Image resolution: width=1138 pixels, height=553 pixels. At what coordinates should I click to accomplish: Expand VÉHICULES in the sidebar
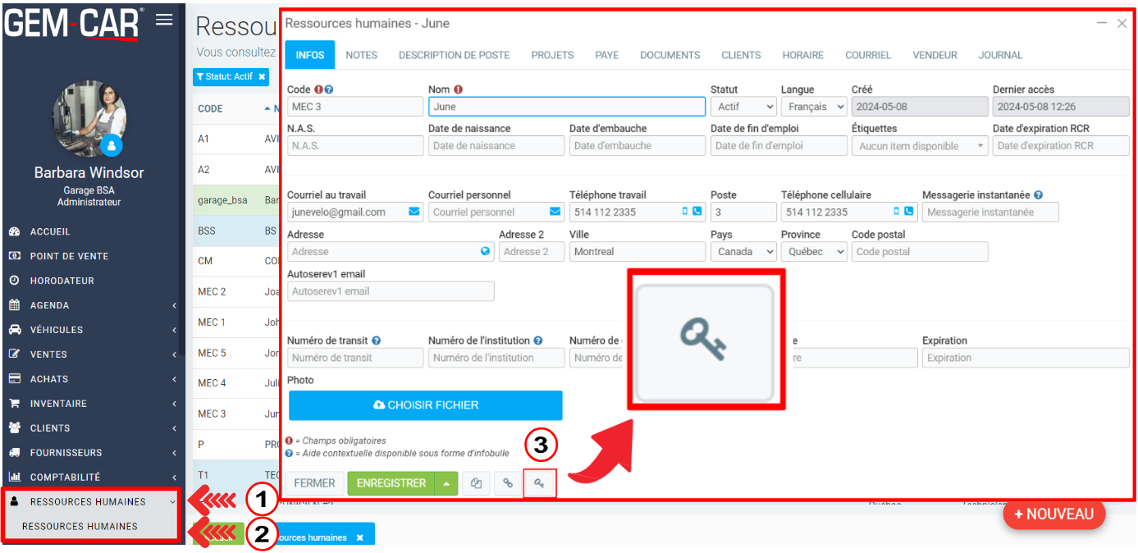[x=92, y=330]
